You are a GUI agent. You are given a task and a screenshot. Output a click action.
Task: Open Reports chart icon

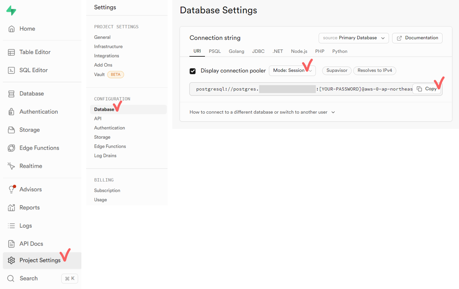tap(11, 208)
